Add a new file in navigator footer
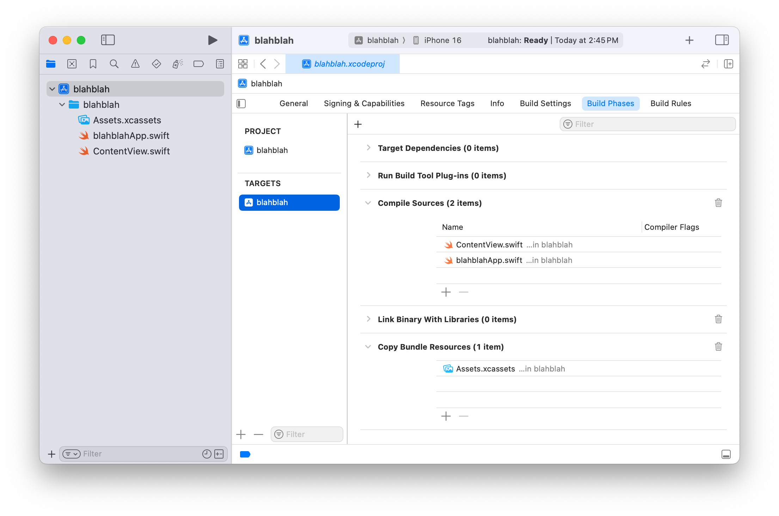The height and width of the screenshot is (516, 779). tap(51, 454)
